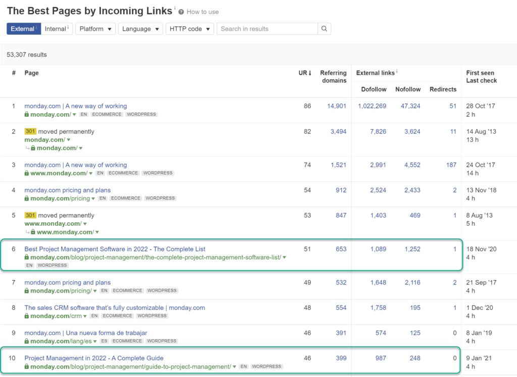
Task: Click referring domains value 3,494
Action: (x=338, y=132)
